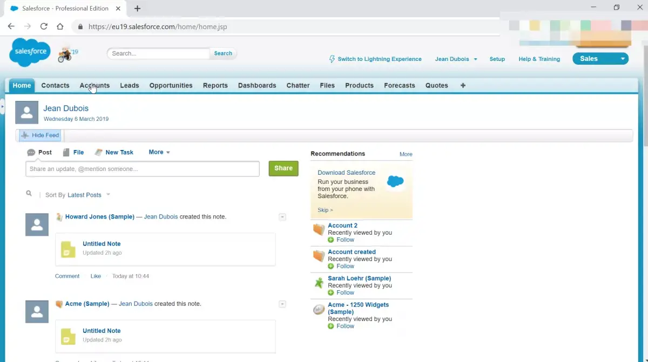Open the Chatter tab
The image size is (648, 362).
[298, 85]
